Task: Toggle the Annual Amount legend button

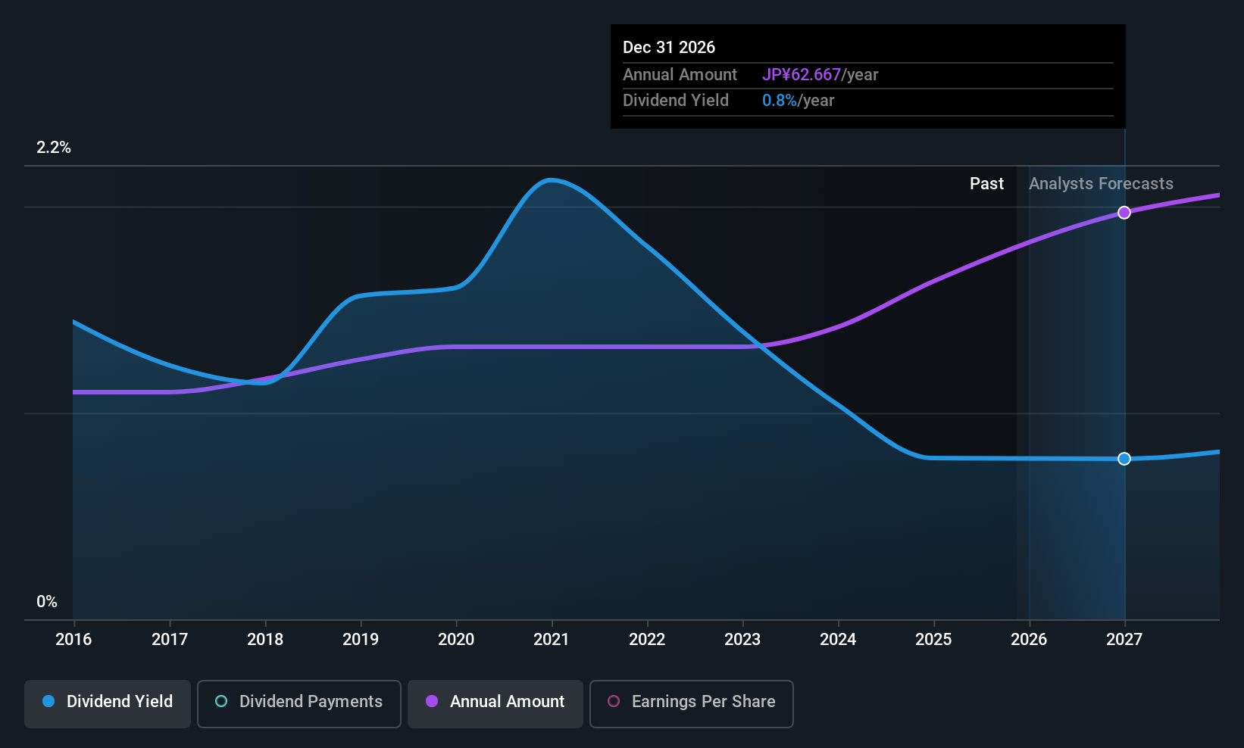Action: 495,703
